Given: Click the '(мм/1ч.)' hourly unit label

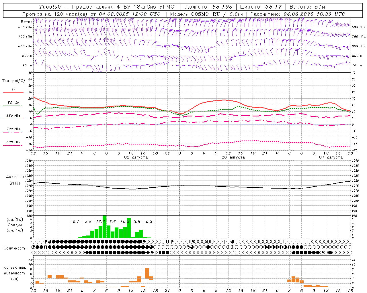Looking at the screenshot, I should pyautogui.click(x=14, y=230).
